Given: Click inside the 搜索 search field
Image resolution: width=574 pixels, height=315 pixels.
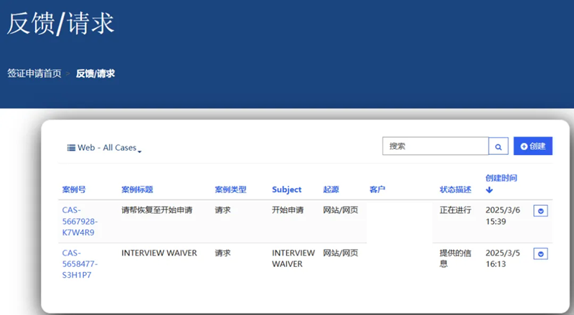Looking at the screenshot, I should click(436, 146).
